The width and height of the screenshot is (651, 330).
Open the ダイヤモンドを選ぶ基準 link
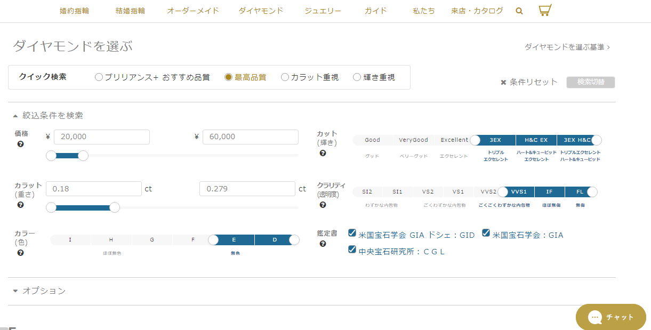[567, 47]
